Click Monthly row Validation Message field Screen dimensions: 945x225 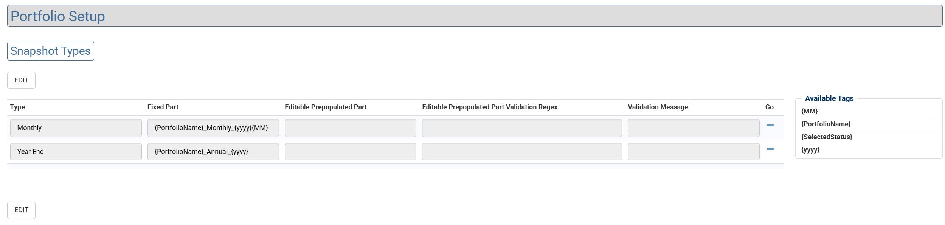pos(693,128)
